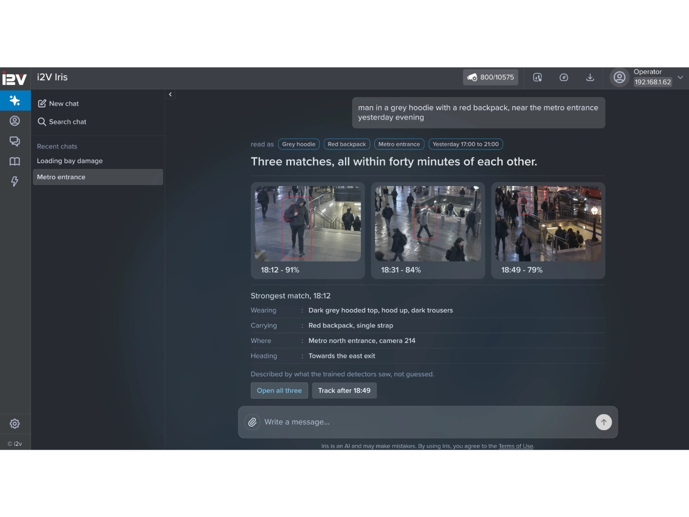Click the Open all three button
689x517 pixels.
279,391
